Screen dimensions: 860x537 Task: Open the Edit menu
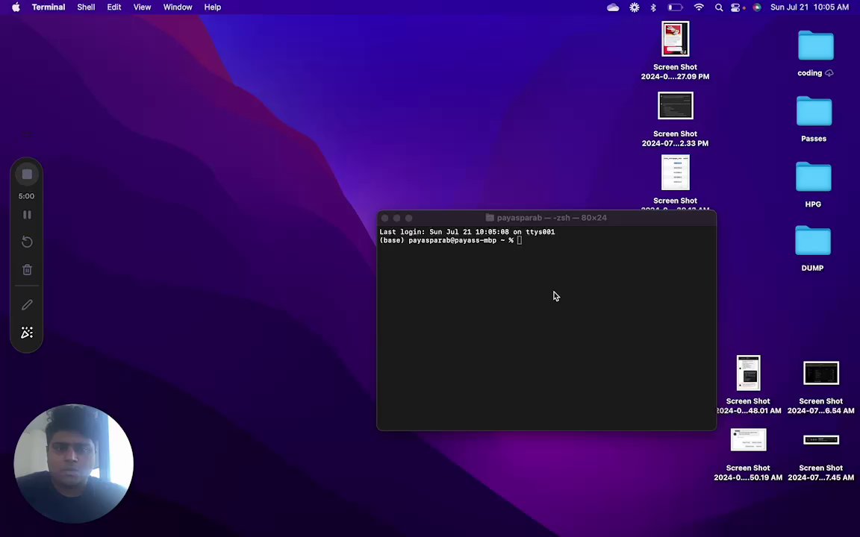pos(114,7)
